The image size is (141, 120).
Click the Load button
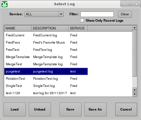coord(15,109)
